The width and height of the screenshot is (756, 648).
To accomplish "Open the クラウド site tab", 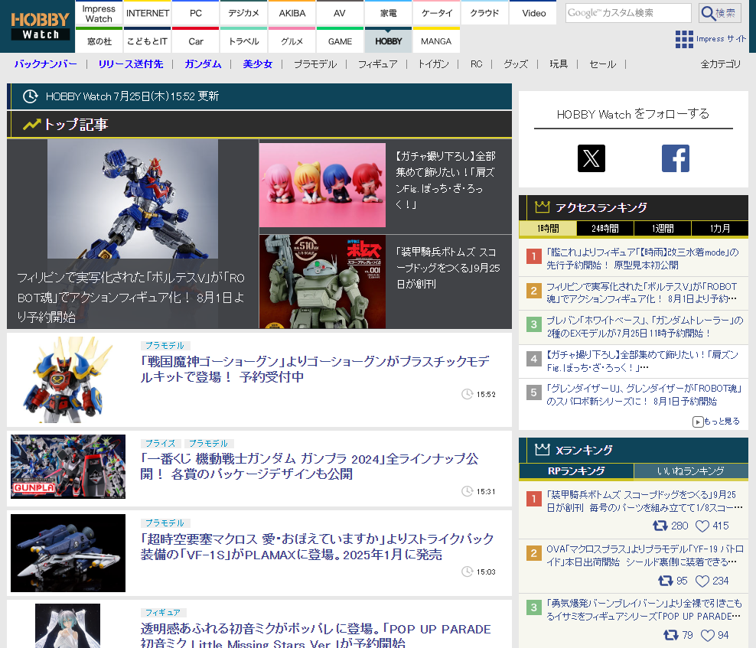I will coord(484,13).
